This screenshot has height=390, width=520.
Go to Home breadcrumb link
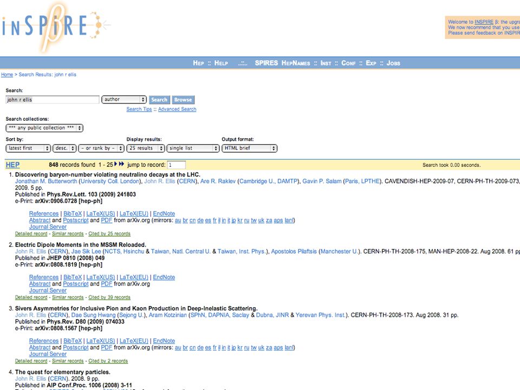7,75
